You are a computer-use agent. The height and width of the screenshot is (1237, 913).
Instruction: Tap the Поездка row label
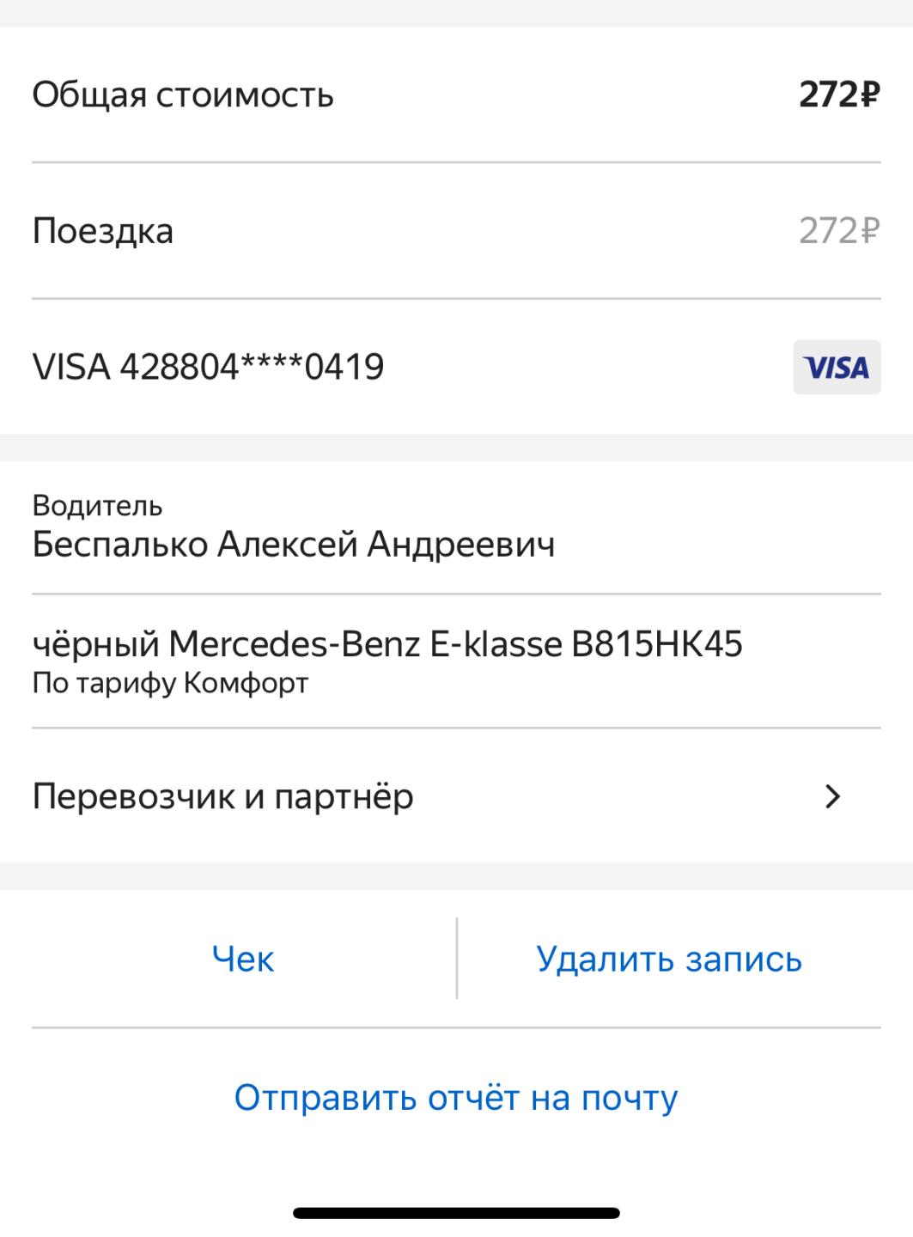point(102,231)
